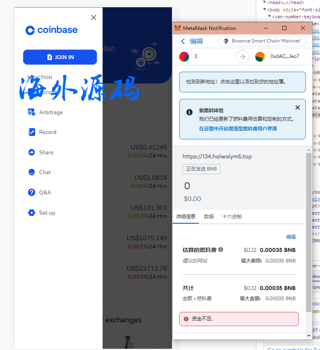Select the 详细信息 tab
The image size is (320, 350).
186,217
